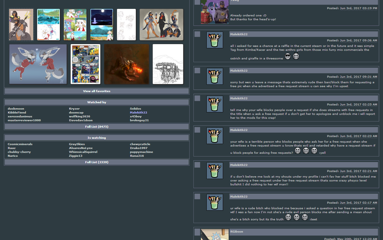Image resolution: width=383 pixels, height=240 pixels.
Task: Click Malekith22's paintbrush avatar on the 09:36 AM shout
Action: [215, 40]
